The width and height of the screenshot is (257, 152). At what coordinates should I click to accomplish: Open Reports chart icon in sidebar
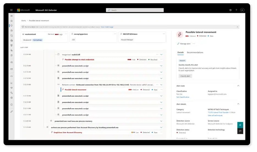(x=12, y=83)
